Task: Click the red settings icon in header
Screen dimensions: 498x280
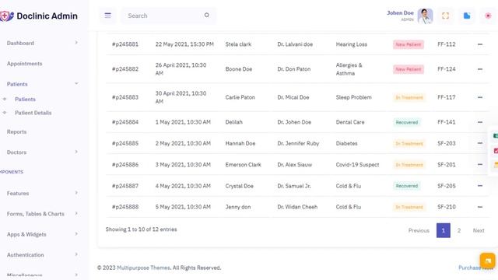Action: click(488, 16)
